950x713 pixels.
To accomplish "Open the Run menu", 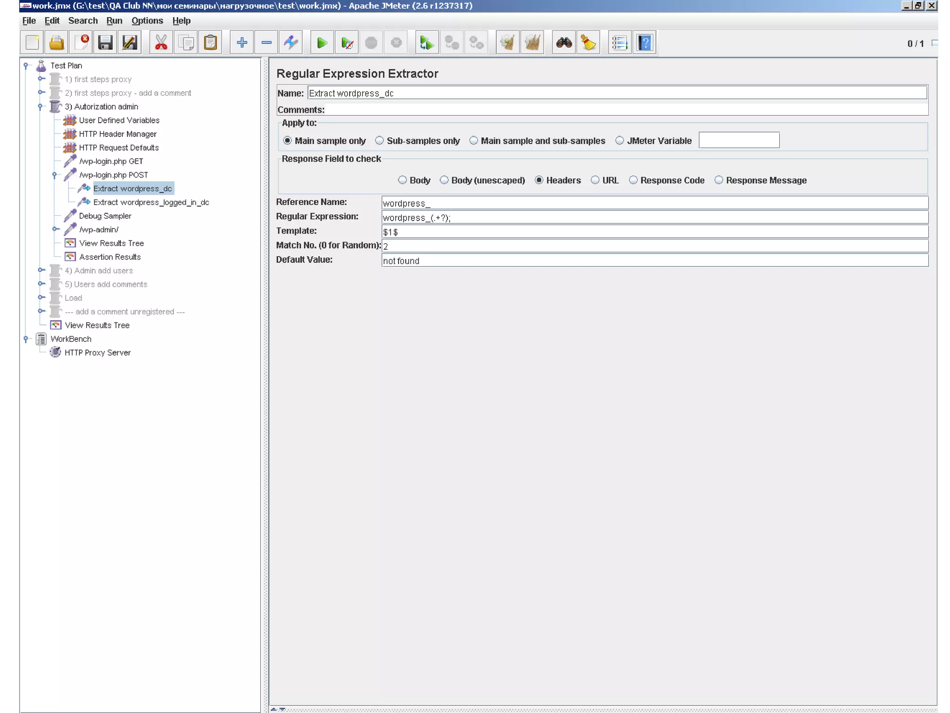I will point(114,21).
